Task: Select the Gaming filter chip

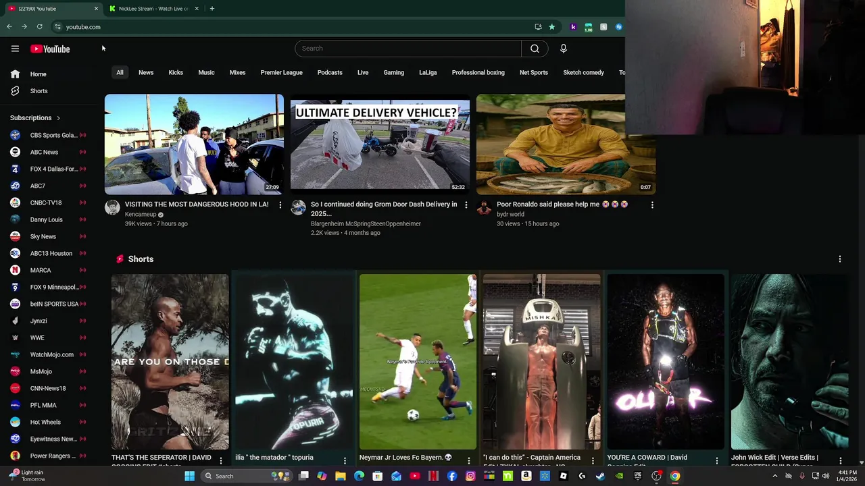Action: [393, 72]
